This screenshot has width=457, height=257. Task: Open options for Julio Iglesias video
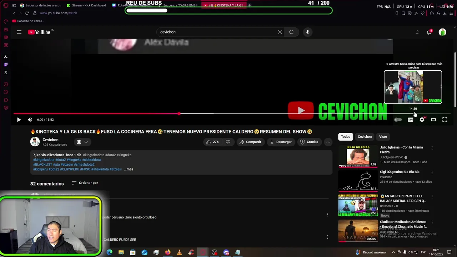(x=432, y=148)
